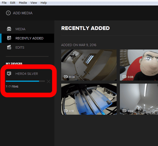Open the Help menu
The width and height of the screenshot is (158, 146).
(44, 3)
